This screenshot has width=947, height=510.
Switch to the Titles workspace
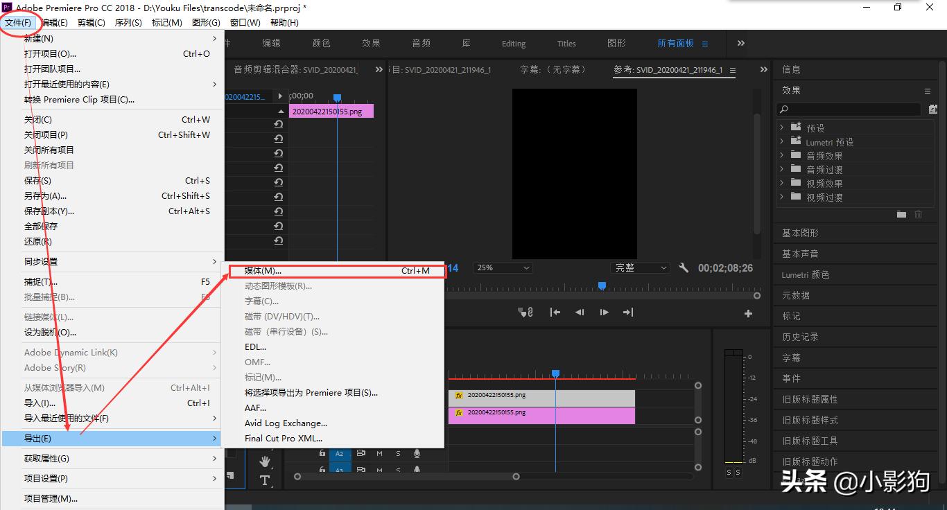coord(566,44)
